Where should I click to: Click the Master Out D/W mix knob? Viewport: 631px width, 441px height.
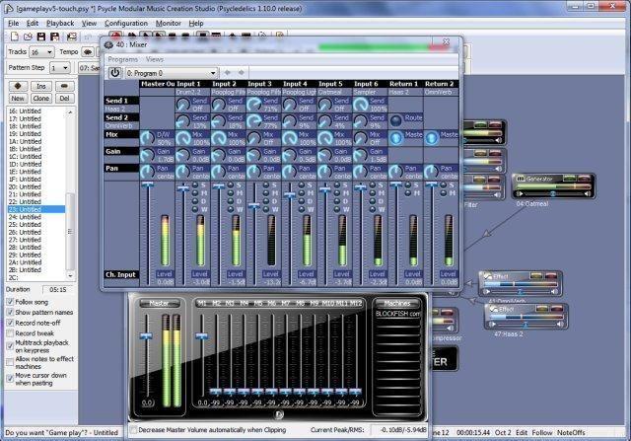click(x=147, y=138)
